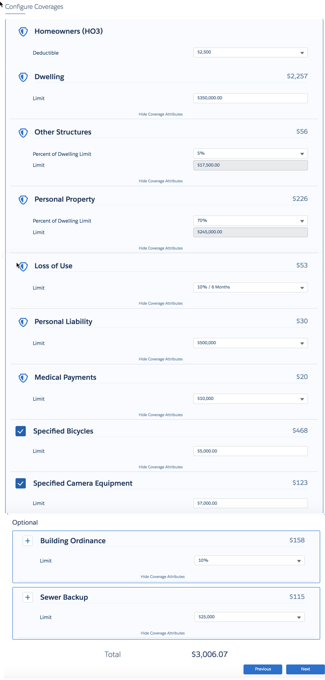The height and width of the screenshot is (680, 325).
Task: Click the Dwelling limit $350,000.00 field
Action: 250,98
